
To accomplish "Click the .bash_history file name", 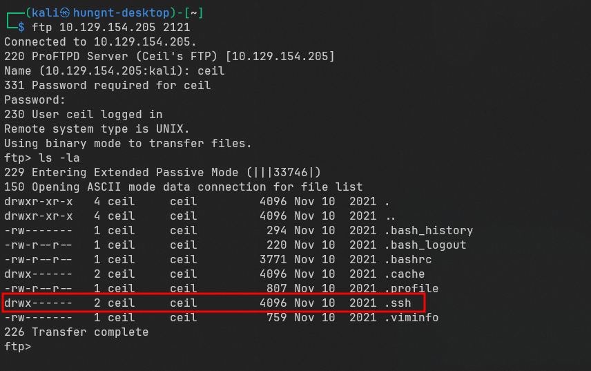I will click(429, 230).
